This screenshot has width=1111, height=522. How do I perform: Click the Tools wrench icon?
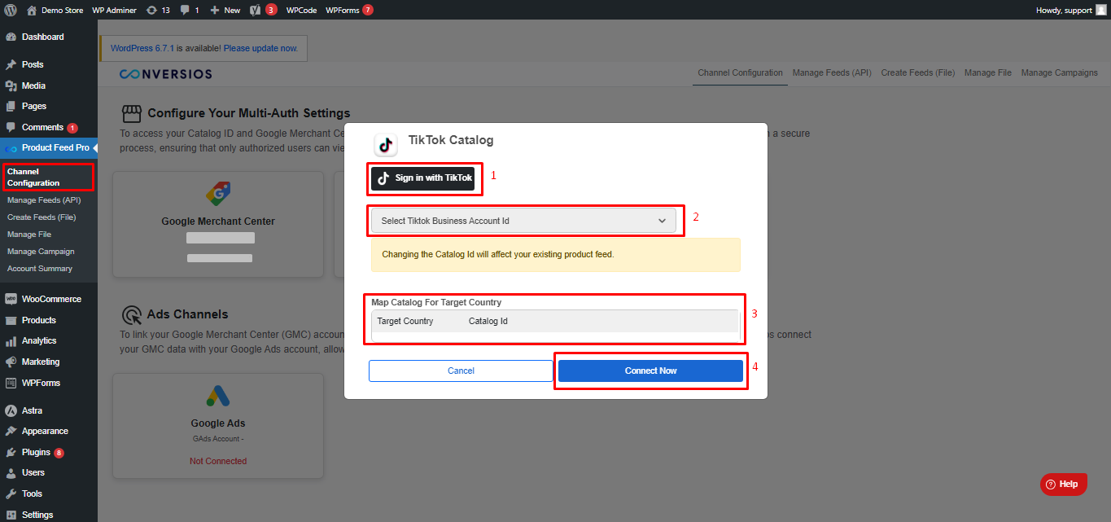[11, 493]
